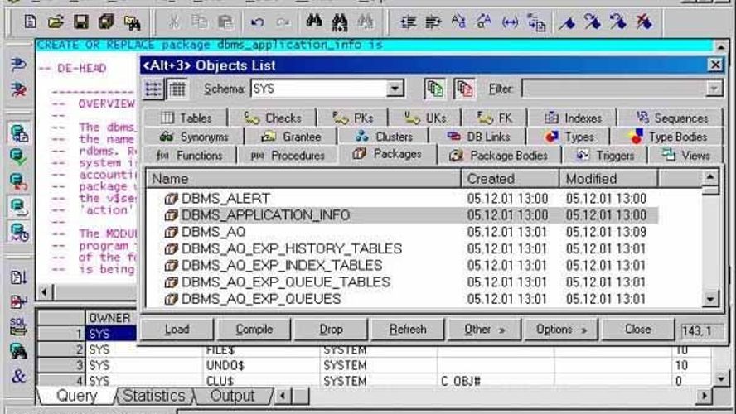The height and width of the screenshot is (414, 736).
Task: Click the Open file folder icon
Action: 56,22
